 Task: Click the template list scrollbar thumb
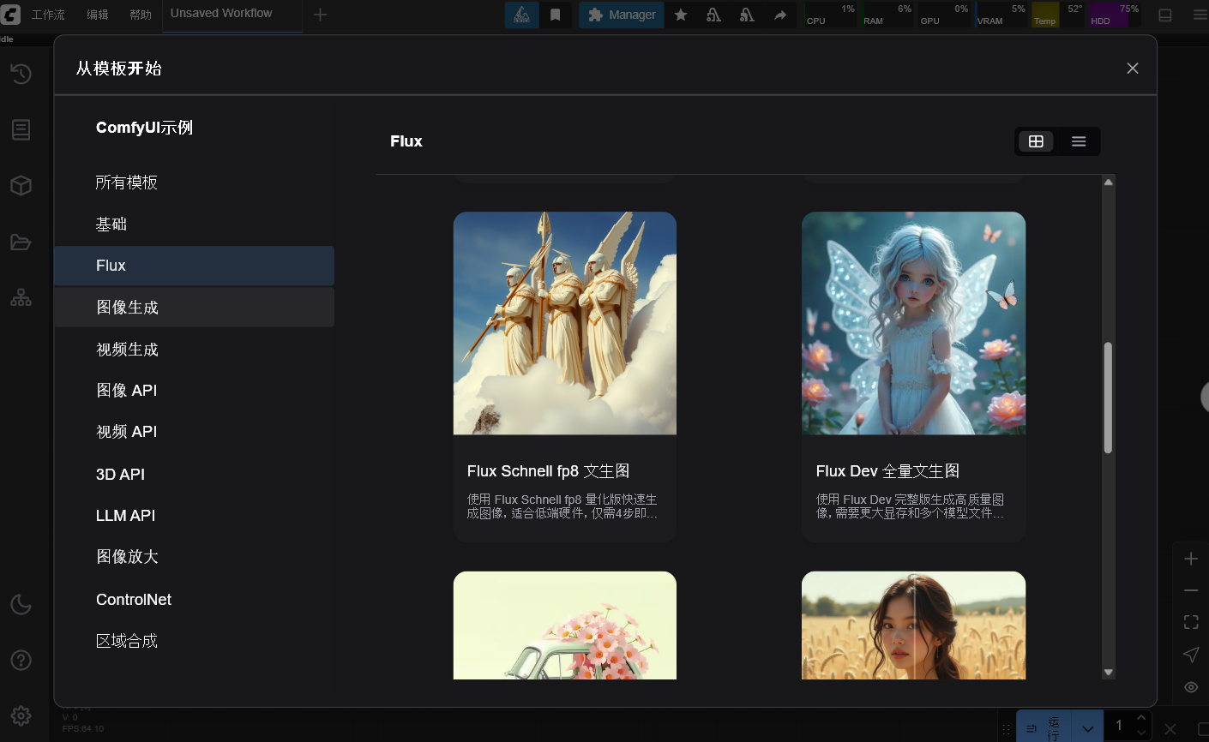click(x=1108, y=398)
